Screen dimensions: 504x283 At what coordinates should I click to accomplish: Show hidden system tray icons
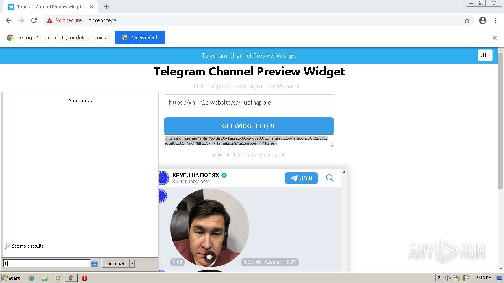click(x=439, y=278)
